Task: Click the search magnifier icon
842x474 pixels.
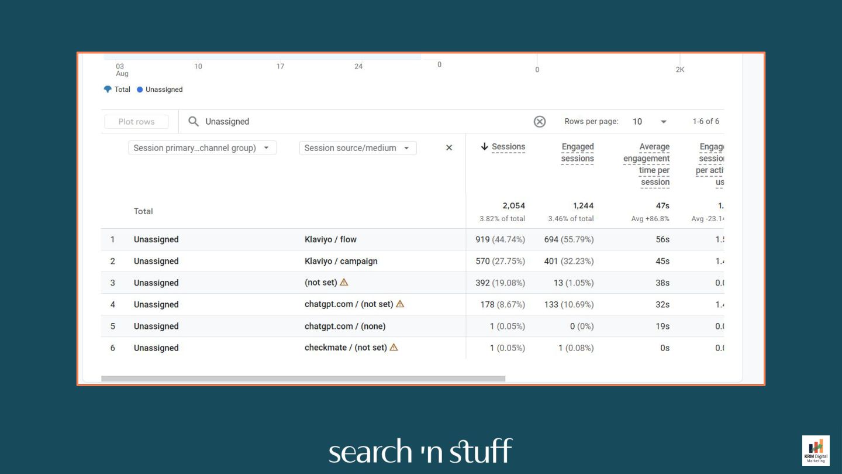Action: pos(194,122)
